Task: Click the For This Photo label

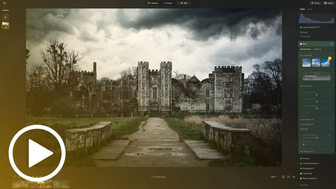Action: coord(306,56)
